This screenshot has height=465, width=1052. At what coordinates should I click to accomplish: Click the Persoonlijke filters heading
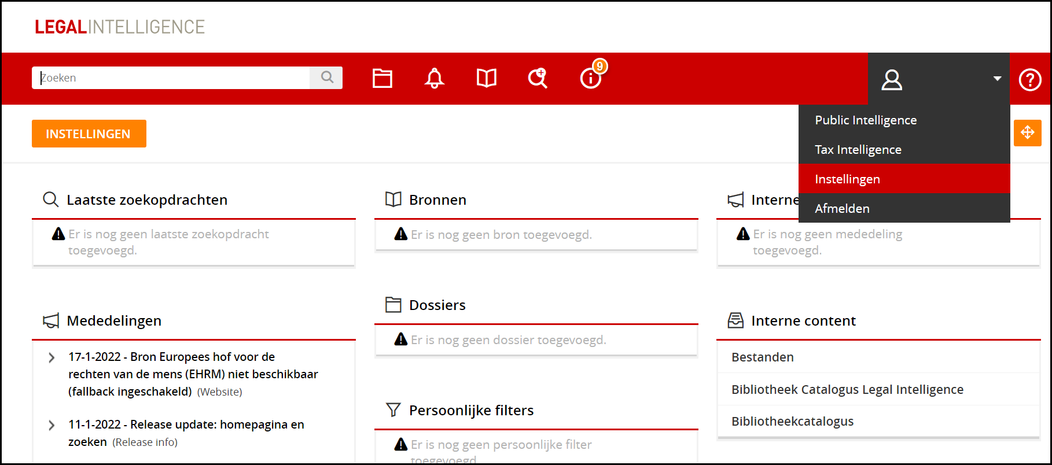coord(471,410)
